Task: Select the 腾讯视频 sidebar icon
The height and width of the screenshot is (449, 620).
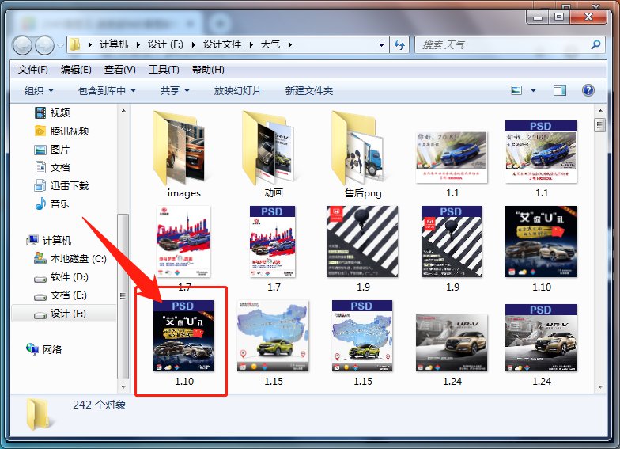Action: click(40, 131)
